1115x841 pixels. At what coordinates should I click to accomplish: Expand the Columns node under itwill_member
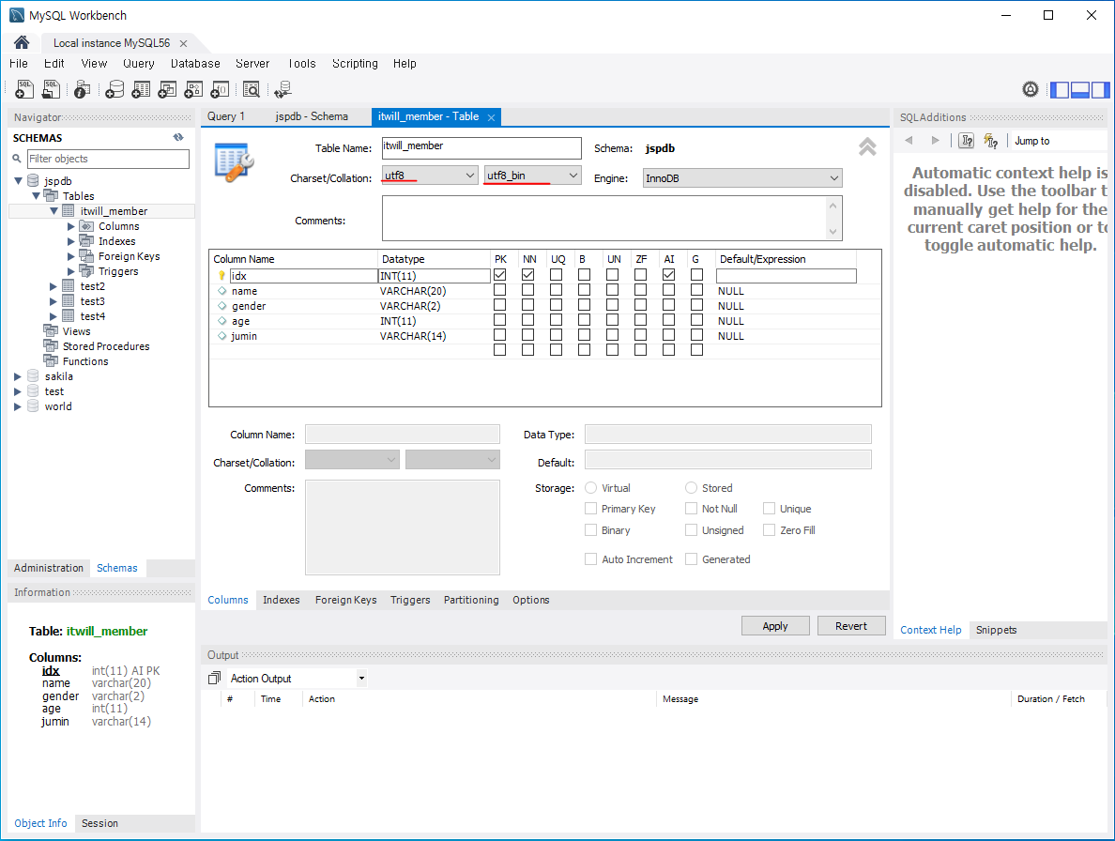pos(70,226)
